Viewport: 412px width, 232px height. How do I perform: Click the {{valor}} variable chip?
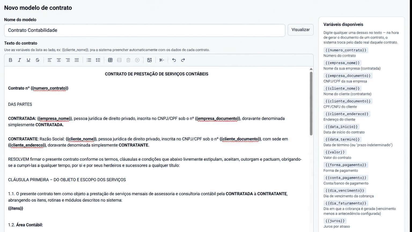(335, 152)
